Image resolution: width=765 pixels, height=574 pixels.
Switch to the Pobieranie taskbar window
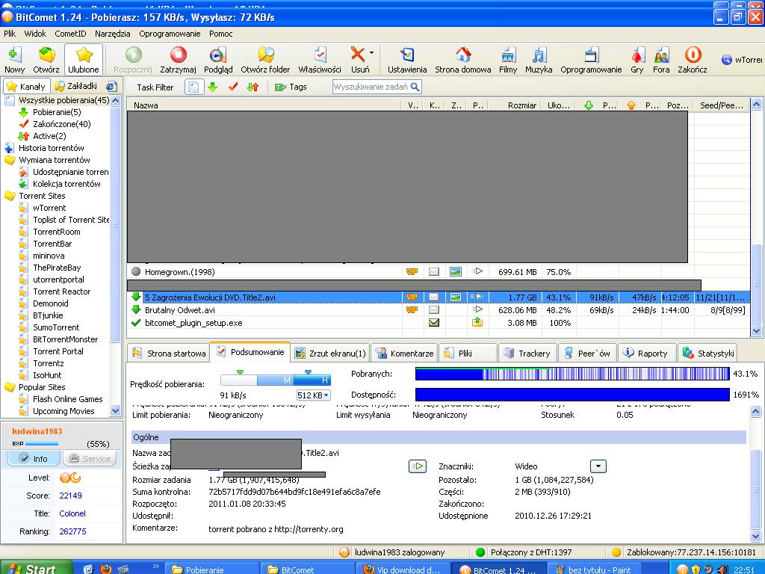point(212,569)
